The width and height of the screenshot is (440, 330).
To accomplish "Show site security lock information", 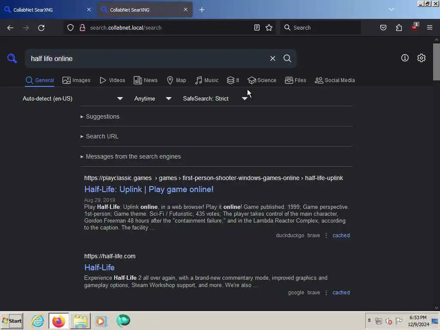I will point(82,27).
